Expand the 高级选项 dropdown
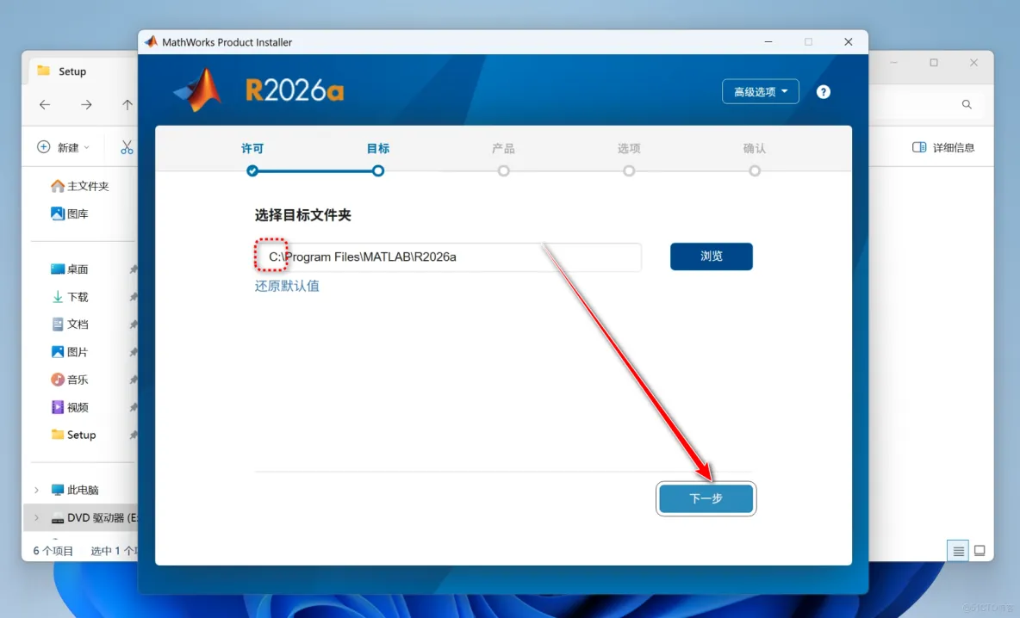This screenshot has width=1020, height=618. [x=760, y=91]
